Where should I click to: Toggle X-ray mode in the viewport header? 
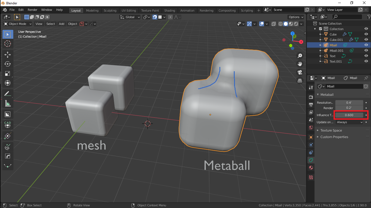point(274,24)
